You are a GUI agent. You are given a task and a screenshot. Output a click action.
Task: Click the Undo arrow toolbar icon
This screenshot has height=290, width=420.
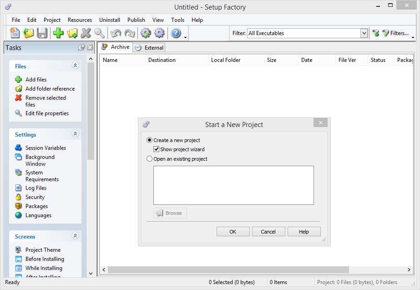tap(116, 33)
